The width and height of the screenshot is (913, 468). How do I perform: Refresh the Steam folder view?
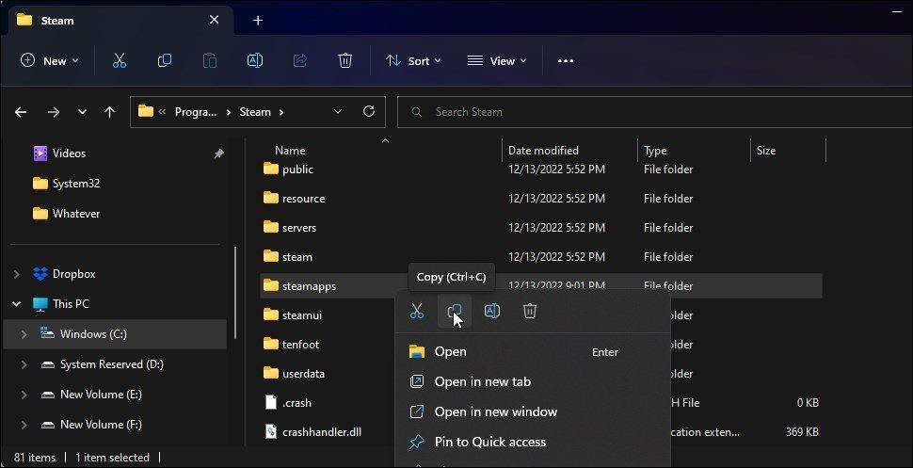coord(369,111)
